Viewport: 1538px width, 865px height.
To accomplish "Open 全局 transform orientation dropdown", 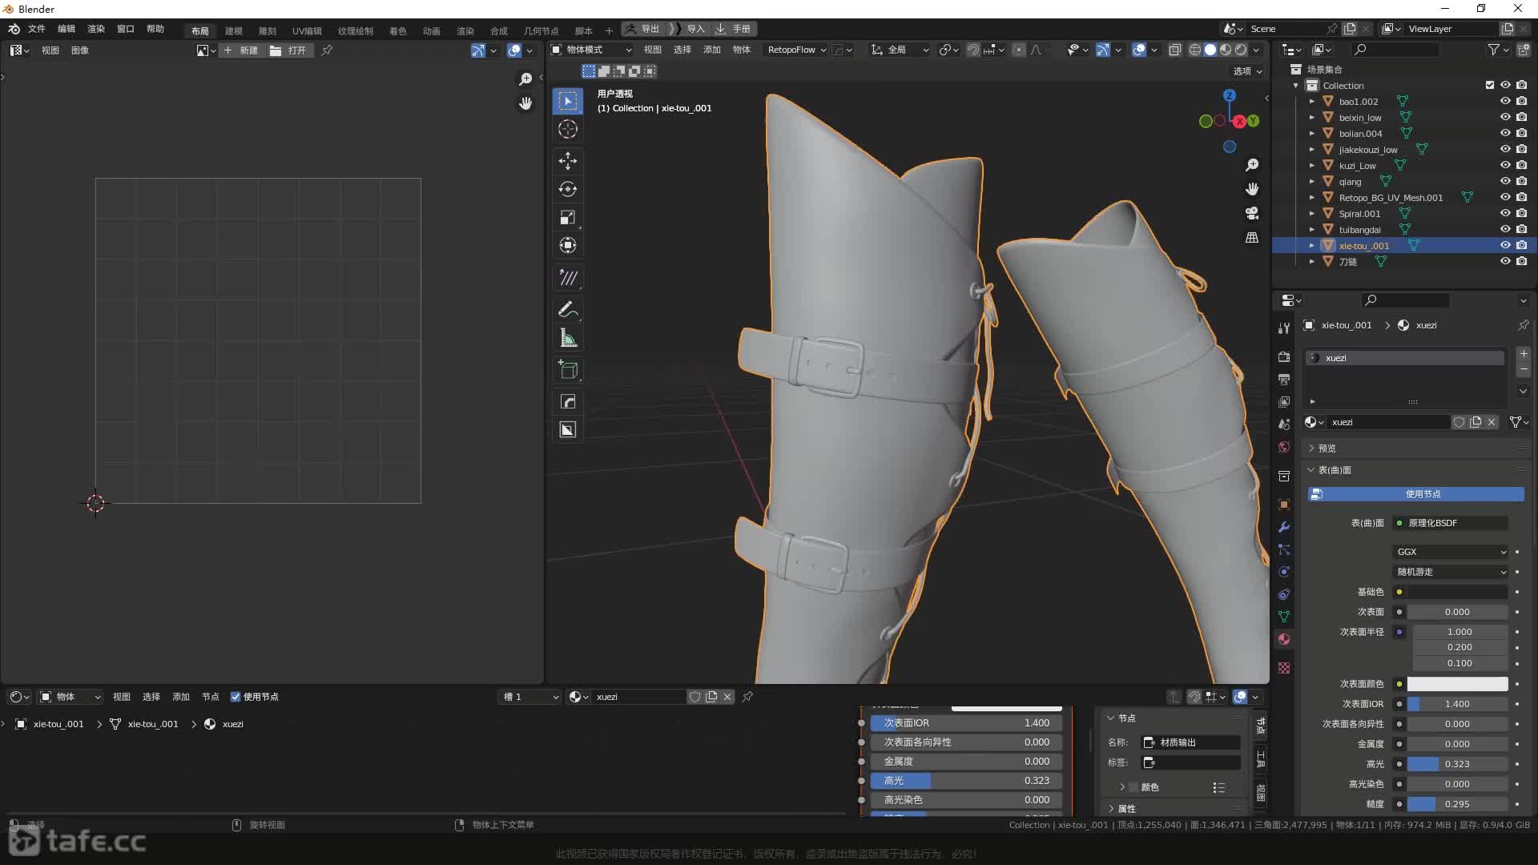I will click(x=900, y=50).
